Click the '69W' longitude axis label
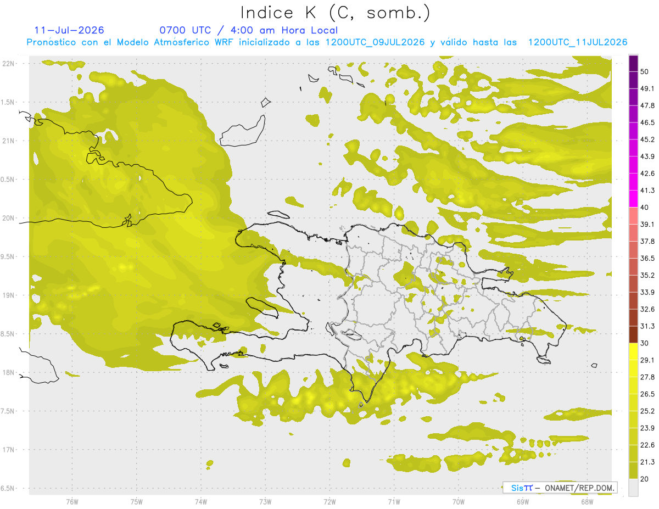The height and width of the screenshot is (509, 659). click(x=523, y=501)
